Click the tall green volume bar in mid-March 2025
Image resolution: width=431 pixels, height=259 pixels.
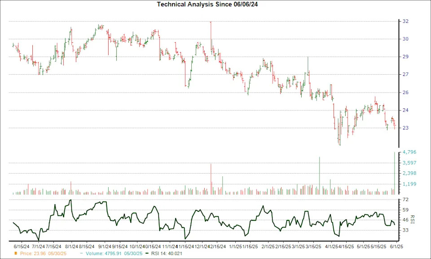(x=319, y=176)
